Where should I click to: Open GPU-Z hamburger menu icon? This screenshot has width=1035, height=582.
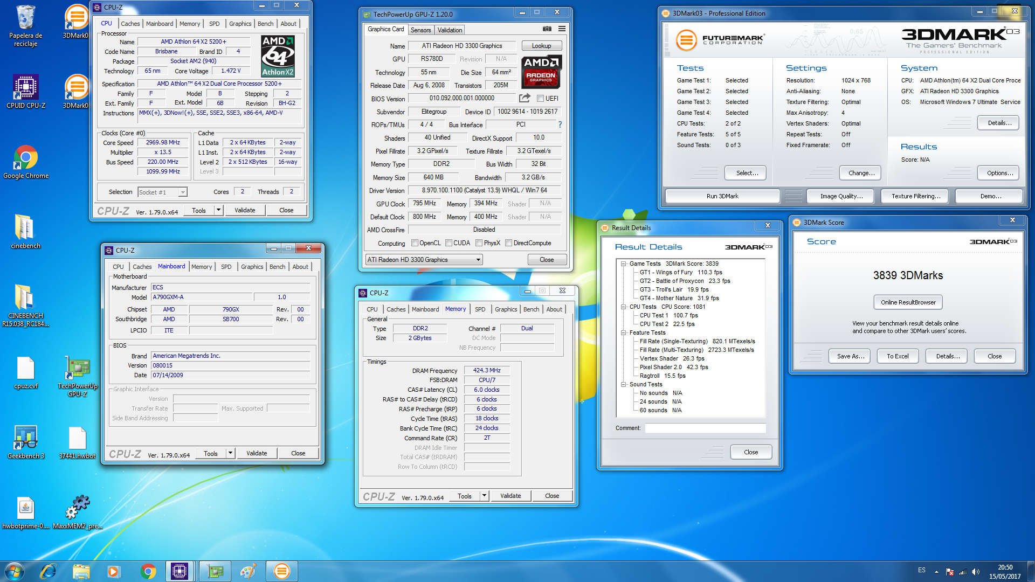coord(562,29)
